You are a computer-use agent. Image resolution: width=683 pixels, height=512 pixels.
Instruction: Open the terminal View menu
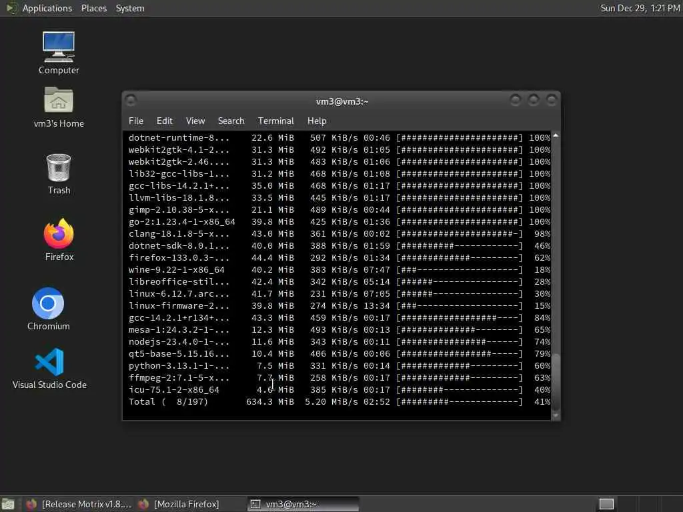195,121
